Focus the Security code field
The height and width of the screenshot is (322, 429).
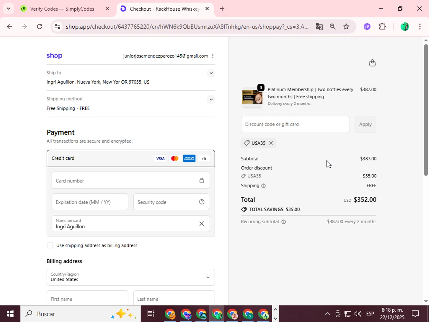click(172, 202)
